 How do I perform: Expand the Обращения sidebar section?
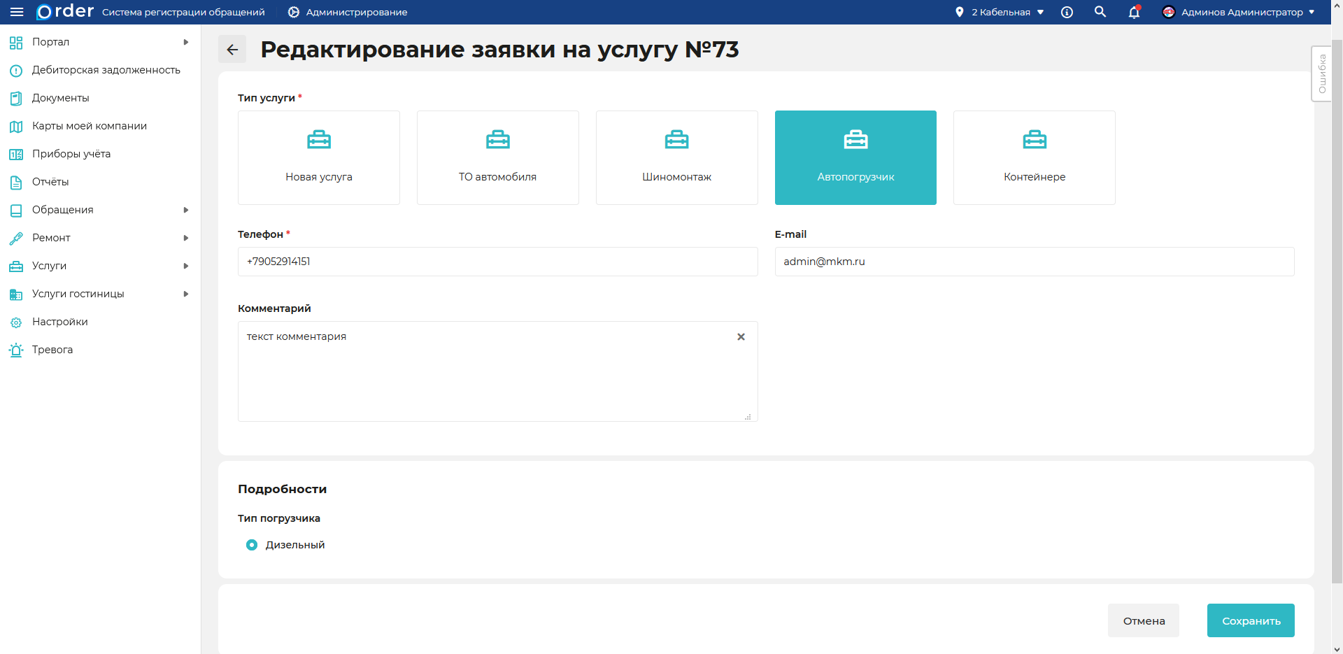63,210
